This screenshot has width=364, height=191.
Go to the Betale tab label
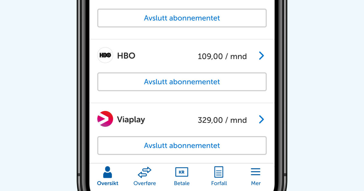182,183
